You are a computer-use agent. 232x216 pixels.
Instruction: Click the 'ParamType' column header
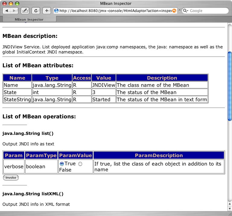(x=41, y=155)
